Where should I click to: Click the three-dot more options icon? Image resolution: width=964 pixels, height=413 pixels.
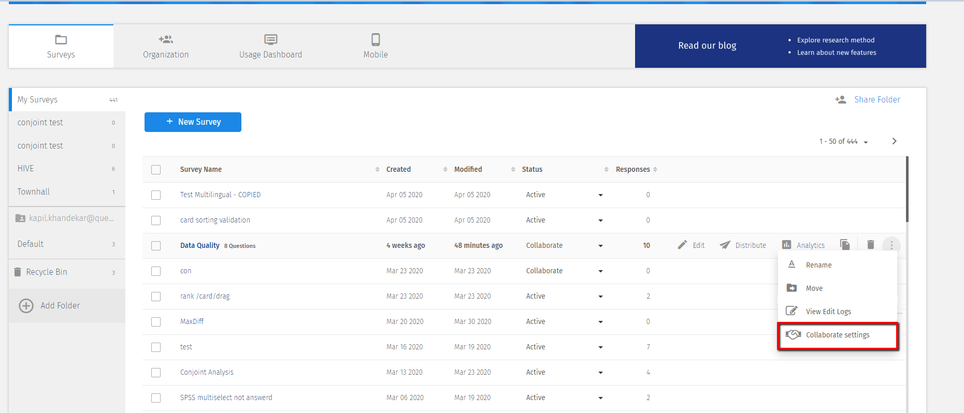tap(891, 245)
